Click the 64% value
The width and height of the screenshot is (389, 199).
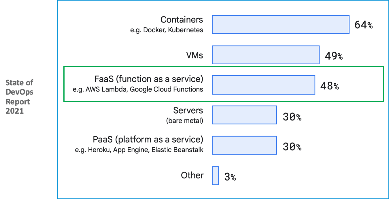(x=363, y=25)
